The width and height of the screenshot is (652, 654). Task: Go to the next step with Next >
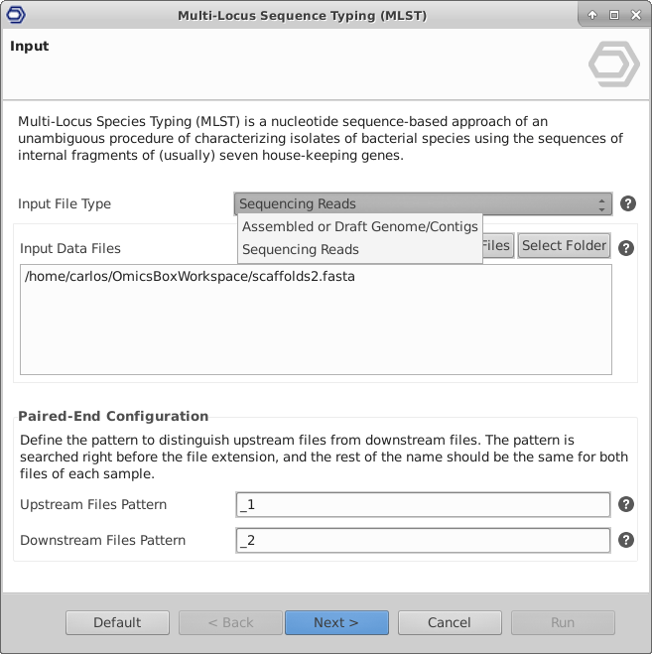pos(336,622)
